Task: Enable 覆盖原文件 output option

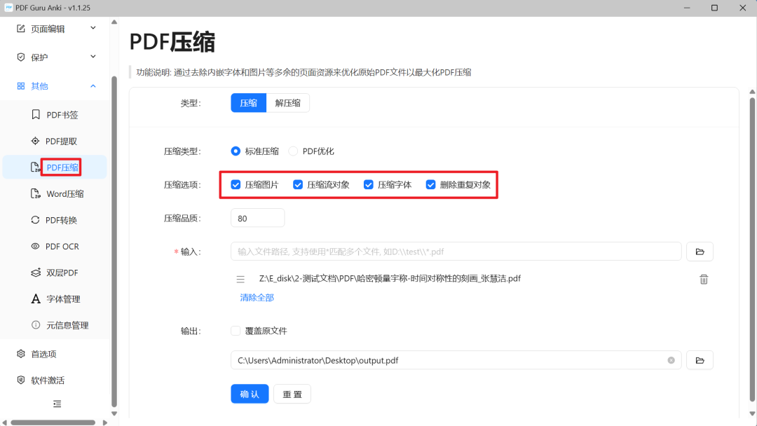Action: (x=236, y=330)
